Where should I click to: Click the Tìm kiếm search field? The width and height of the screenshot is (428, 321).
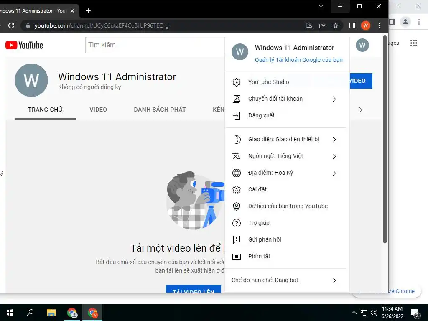click(155, 45)
